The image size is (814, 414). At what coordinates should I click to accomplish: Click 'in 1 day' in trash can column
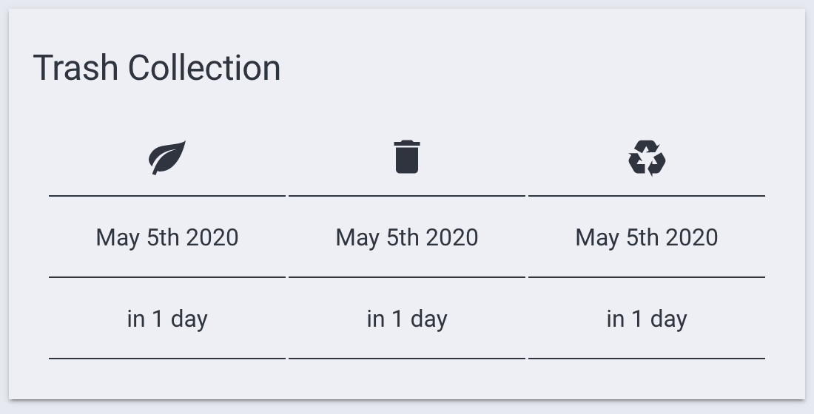[x=407, y=319]
